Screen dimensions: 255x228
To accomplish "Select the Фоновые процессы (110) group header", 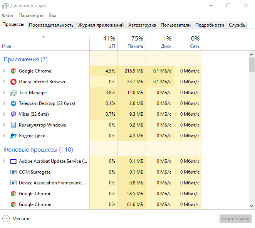I will click(x=39, y=150).
